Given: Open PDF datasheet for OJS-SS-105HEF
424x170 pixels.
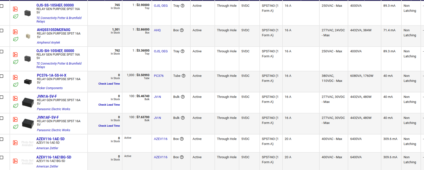Looking at the screenshot, I should (15, 9).
